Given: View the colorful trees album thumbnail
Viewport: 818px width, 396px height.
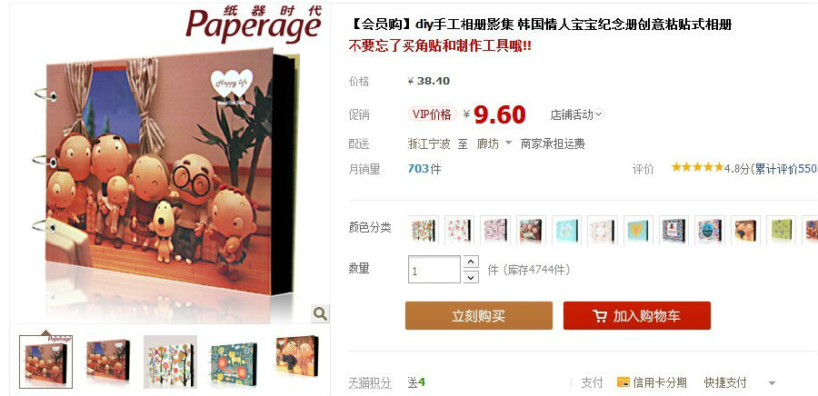Looking at the screenshot, I should coord(171,361).
